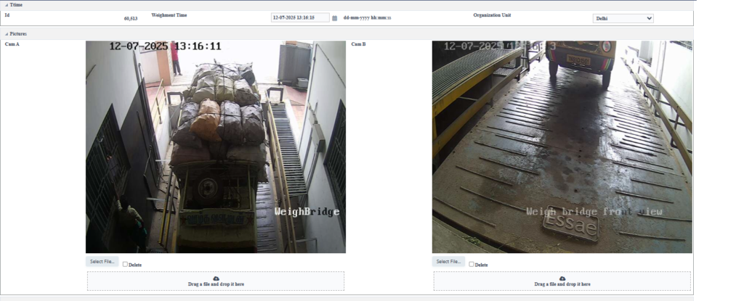
Task: Click the Pictures section collapse triangle
Action: point(5,33)
